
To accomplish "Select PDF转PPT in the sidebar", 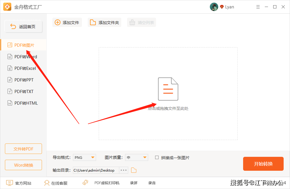I will (x=23, y=80).
